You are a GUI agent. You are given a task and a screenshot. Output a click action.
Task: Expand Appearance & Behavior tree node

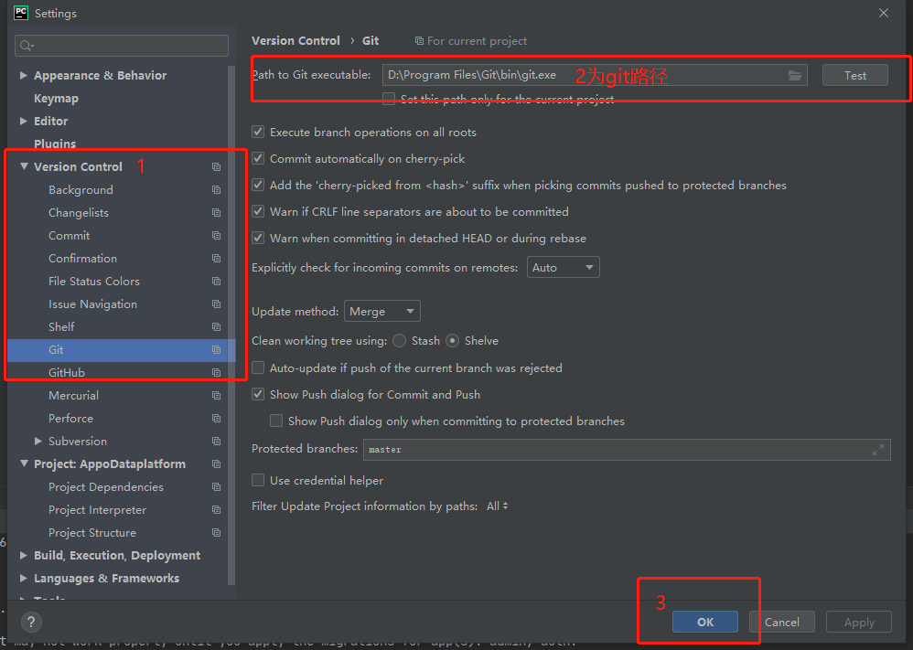pos(23,75)
